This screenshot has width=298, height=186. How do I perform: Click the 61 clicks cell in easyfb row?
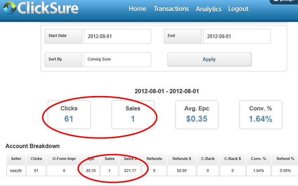[36, 171]
